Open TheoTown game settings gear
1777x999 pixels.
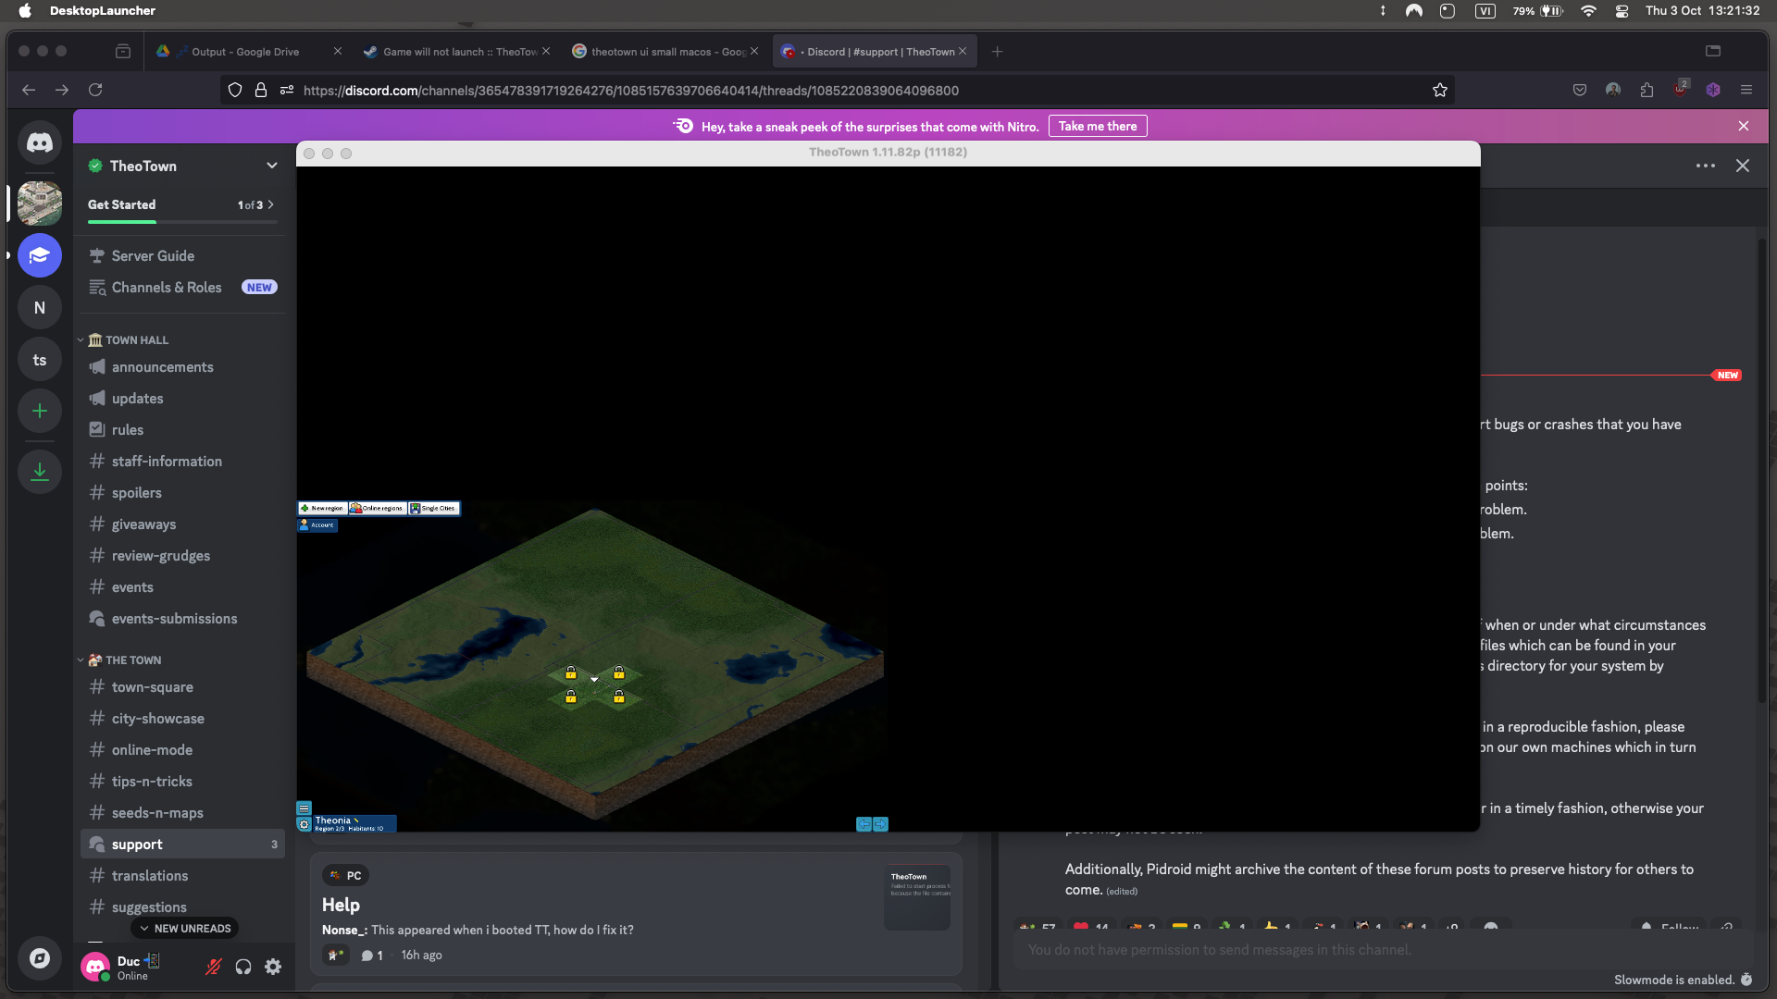pos(304,824)
